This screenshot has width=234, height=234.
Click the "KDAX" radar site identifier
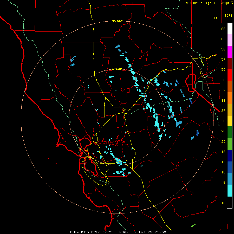point(125,232)
